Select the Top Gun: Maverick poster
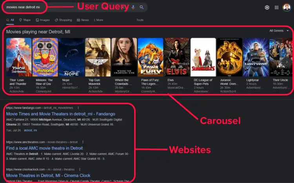Image resolution: width=294 pixels, height=183 pixels. pyautogui.click(x=98, y=57)
